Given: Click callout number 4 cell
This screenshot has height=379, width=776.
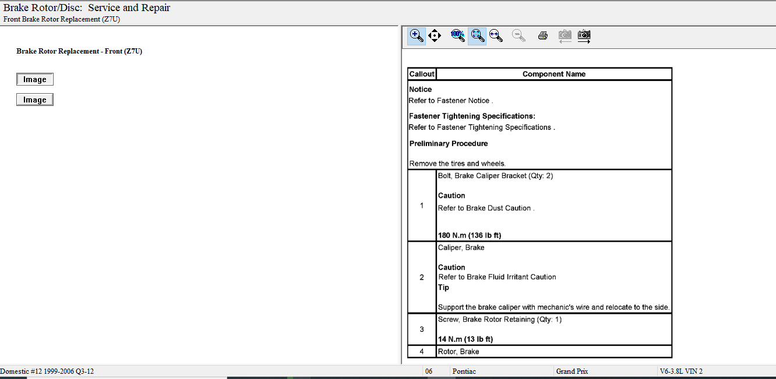Looking at the screenshot, I should tap(422, 352).
